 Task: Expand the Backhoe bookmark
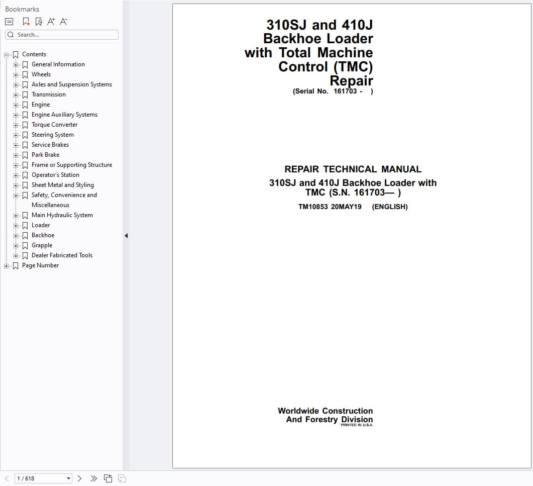pos(16,236)
